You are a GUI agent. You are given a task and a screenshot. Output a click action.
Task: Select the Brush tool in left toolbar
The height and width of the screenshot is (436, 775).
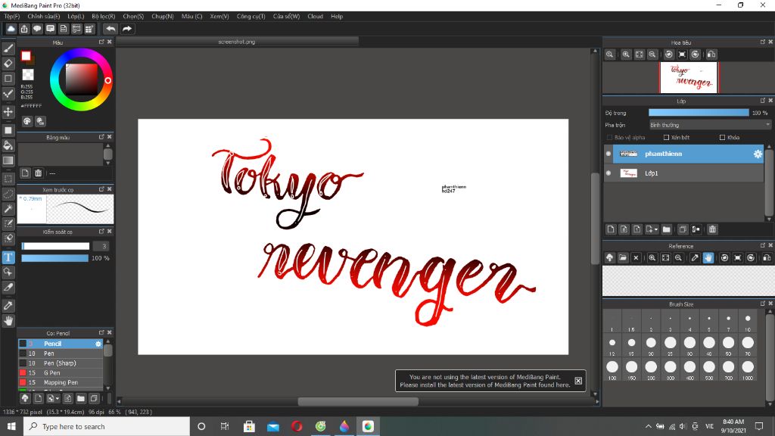(x=8, y=48)
